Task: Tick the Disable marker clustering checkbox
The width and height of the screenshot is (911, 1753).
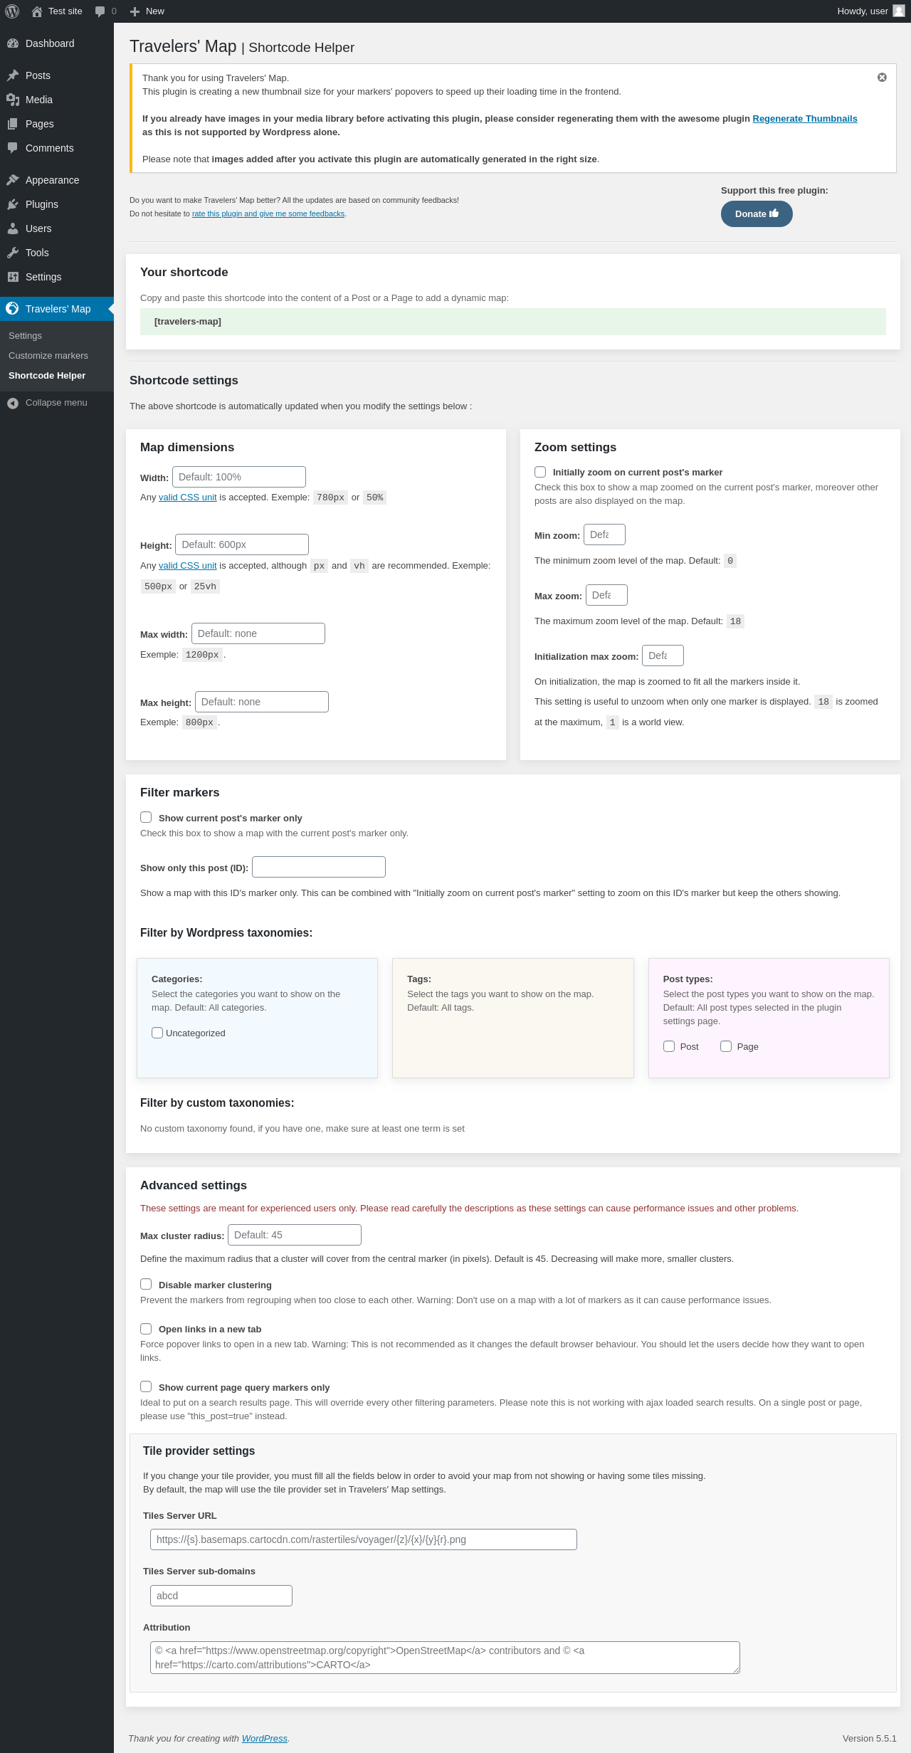Action: coord(146,1284)
